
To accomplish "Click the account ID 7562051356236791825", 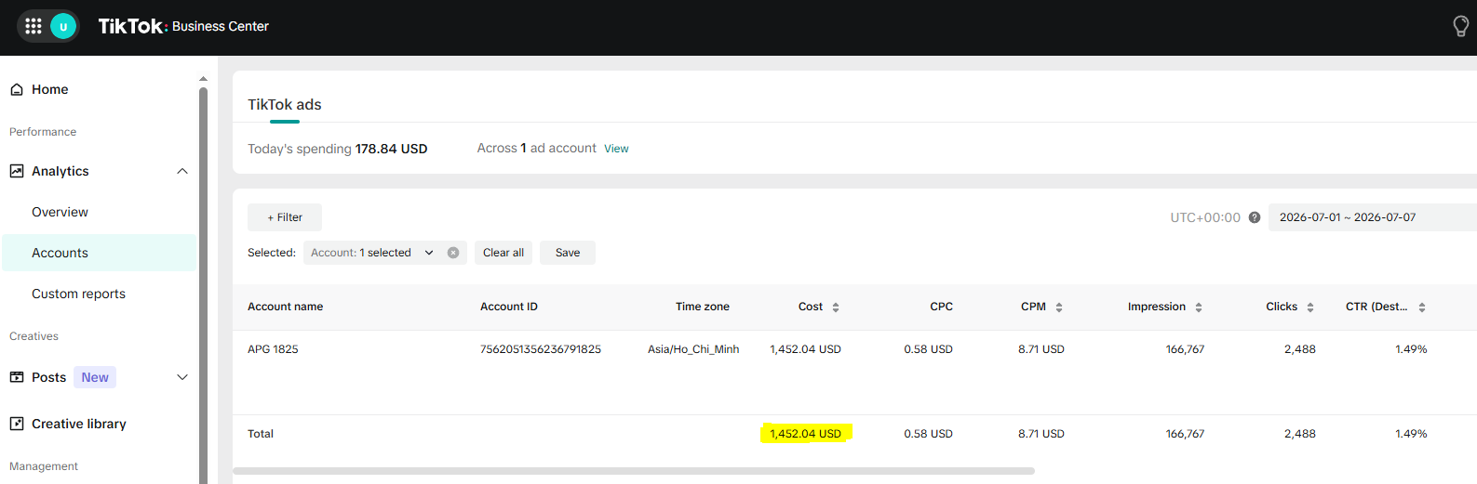I will pos(541,349).
